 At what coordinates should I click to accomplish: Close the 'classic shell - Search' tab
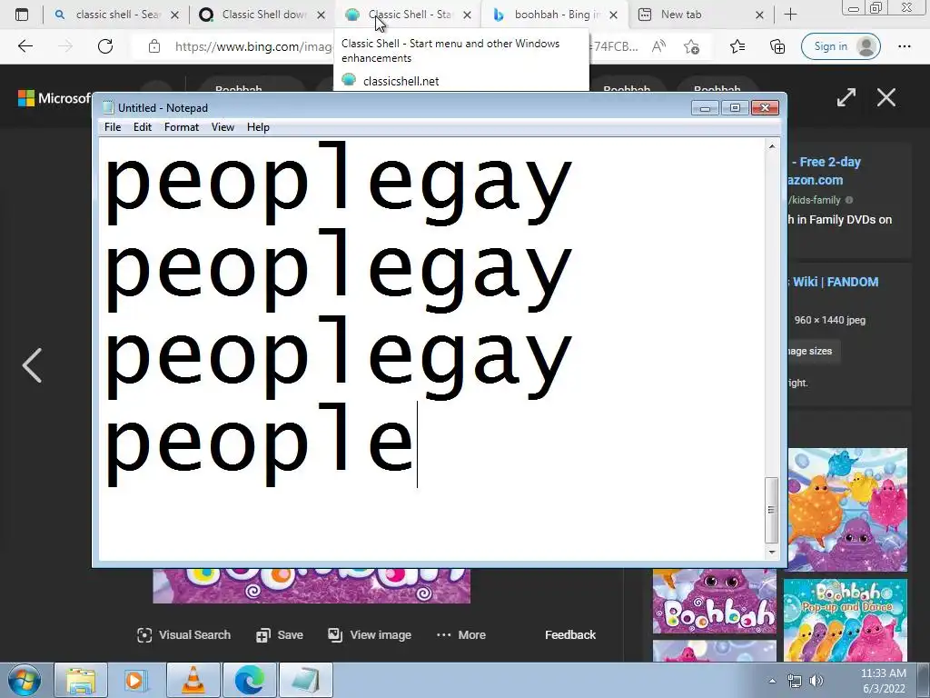175,15
